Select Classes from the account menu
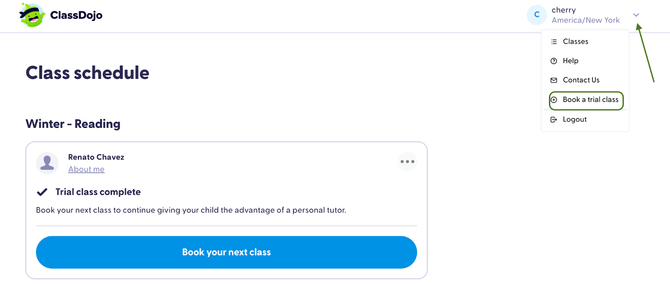The width and height of the screenshot is (670, 284). 576,41
